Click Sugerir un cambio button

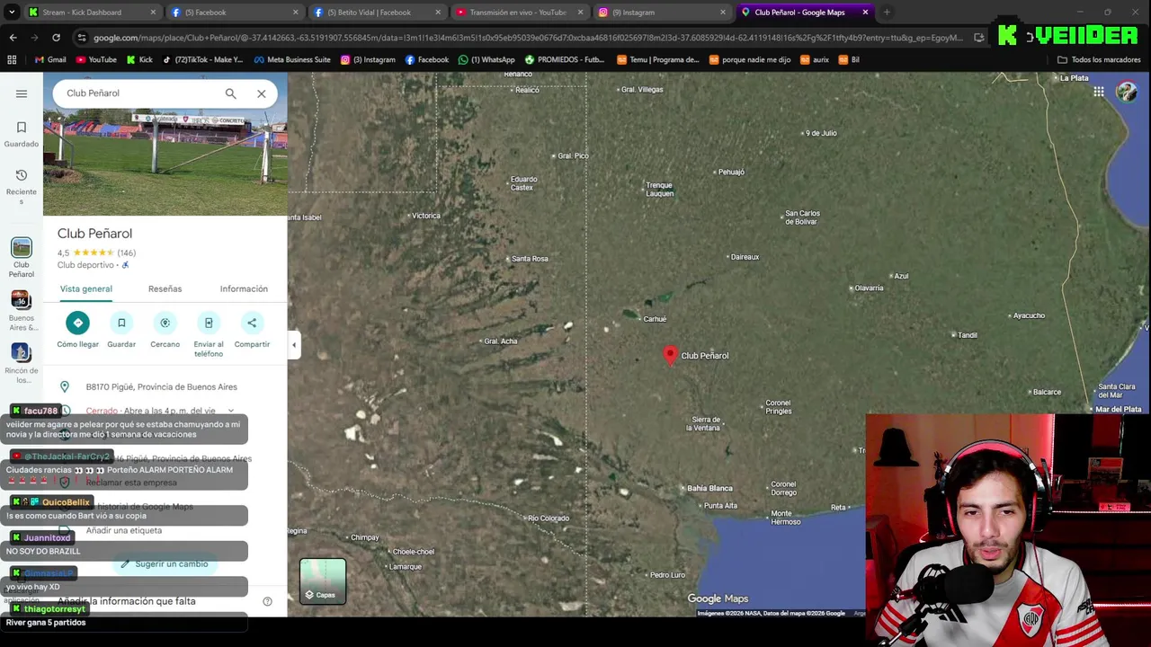[165, 564]
